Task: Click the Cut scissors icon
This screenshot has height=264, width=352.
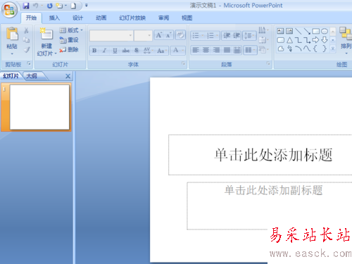Action: click(26, 30)
